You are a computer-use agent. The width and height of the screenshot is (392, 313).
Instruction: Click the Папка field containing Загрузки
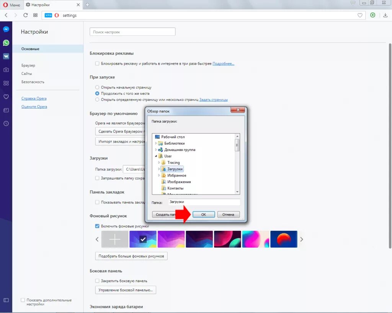204,202
